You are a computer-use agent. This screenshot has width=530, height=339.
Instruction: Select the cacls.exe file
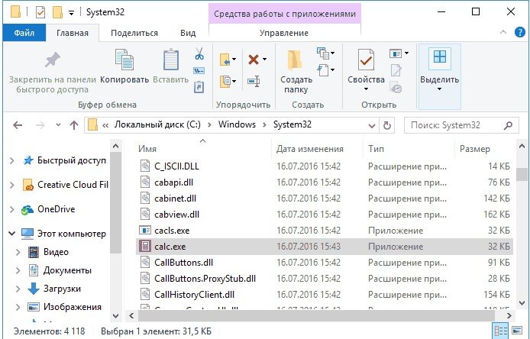pos(324,231)
